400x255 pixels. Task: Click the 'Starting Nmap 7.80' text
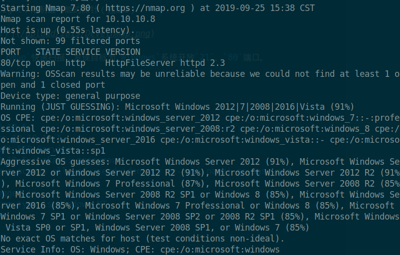click(42, 8)
